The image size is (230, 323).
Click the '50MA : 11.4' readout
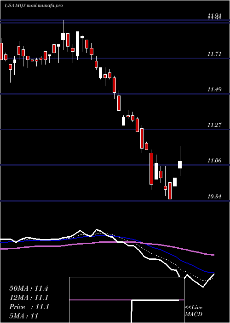29,288
